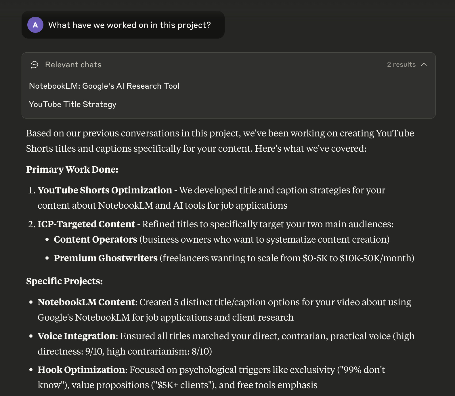455x396 pixels.
Task: Click 'Based on our previous conversations' paragraph
Action: pos(220,141)
